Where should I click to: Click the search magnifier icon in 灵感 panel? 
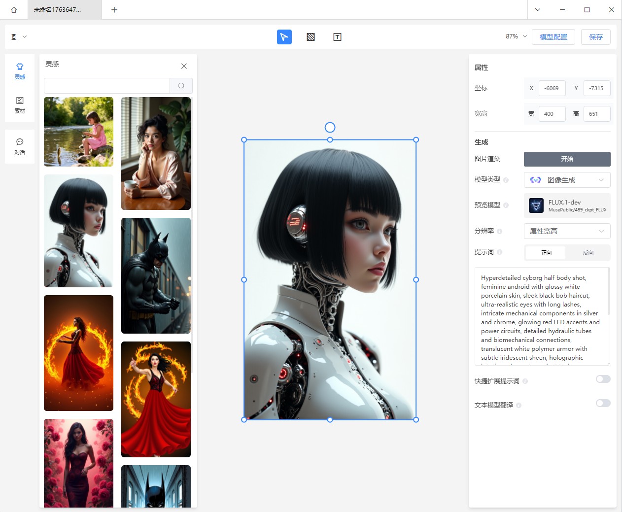181,86
